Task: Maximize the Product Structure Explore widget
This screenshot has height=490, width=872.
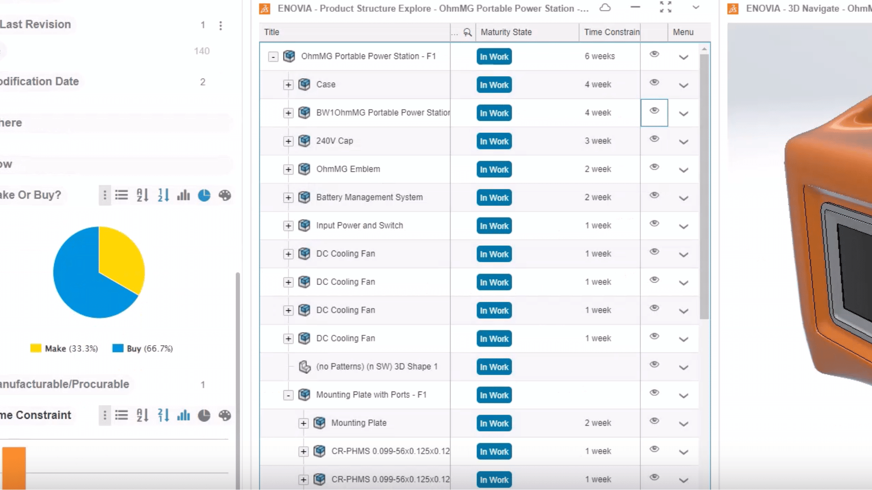Action: [x=665, y=7]
